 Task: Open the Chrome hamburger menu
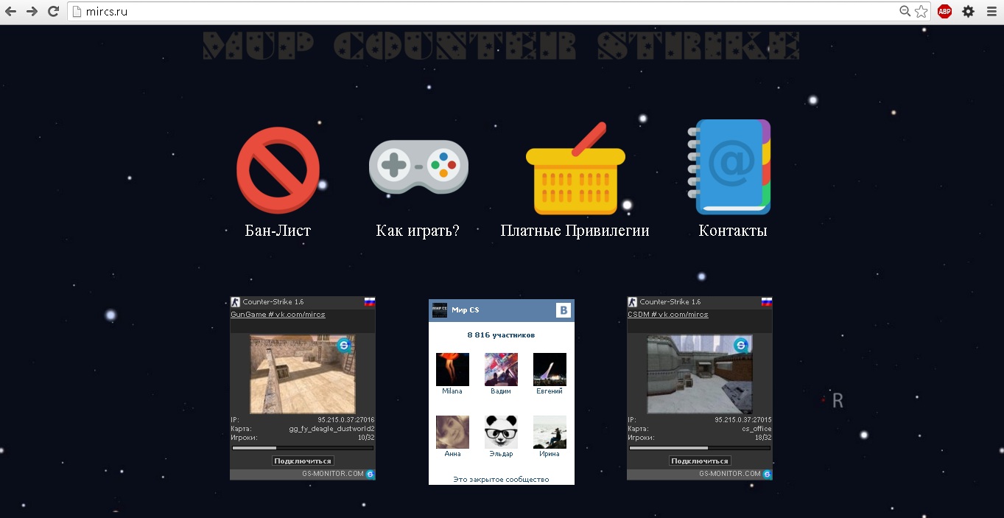pos(991,11)
